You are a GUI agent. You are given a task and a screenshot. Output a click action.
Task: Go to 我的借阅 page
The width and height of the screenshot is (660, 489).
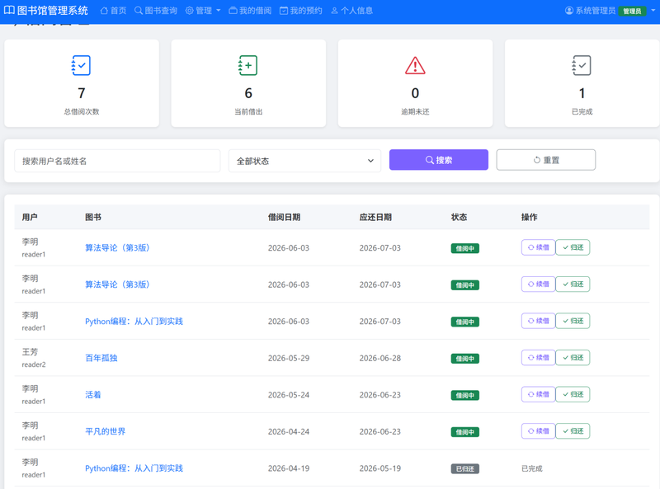click(x=250, y=11)
